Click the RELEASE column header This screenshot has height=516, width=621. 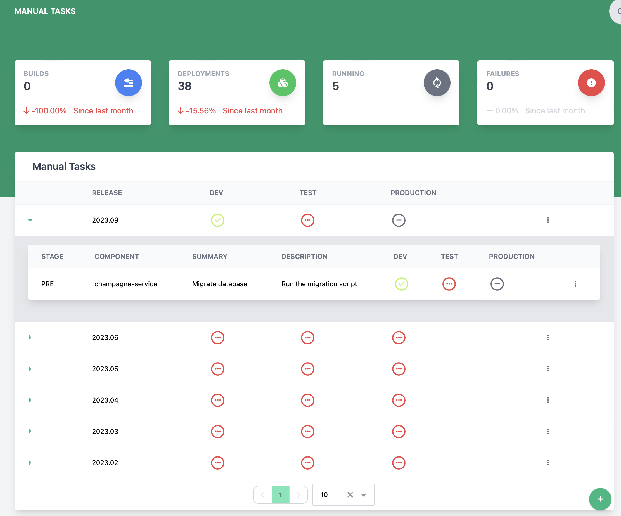pos(107,193)
